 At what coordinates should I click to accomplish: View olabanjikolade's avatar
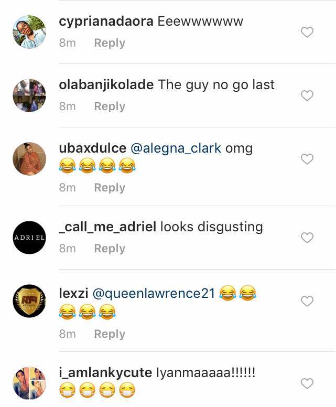(x=29, y=95)
